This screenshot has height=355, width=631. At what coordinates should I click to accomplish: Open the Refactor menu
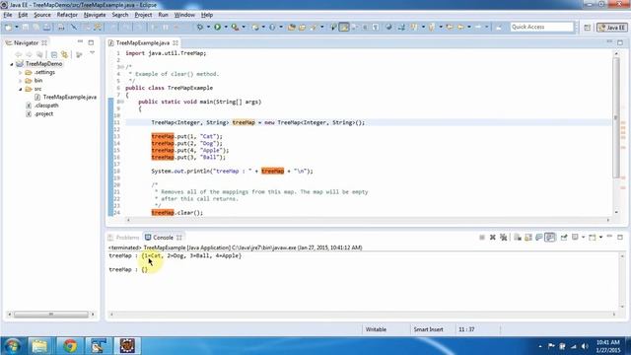[67, 15]
